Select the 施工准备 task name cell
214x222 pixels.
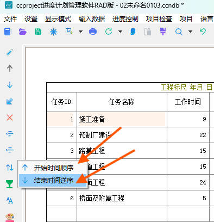coord(122,119)
